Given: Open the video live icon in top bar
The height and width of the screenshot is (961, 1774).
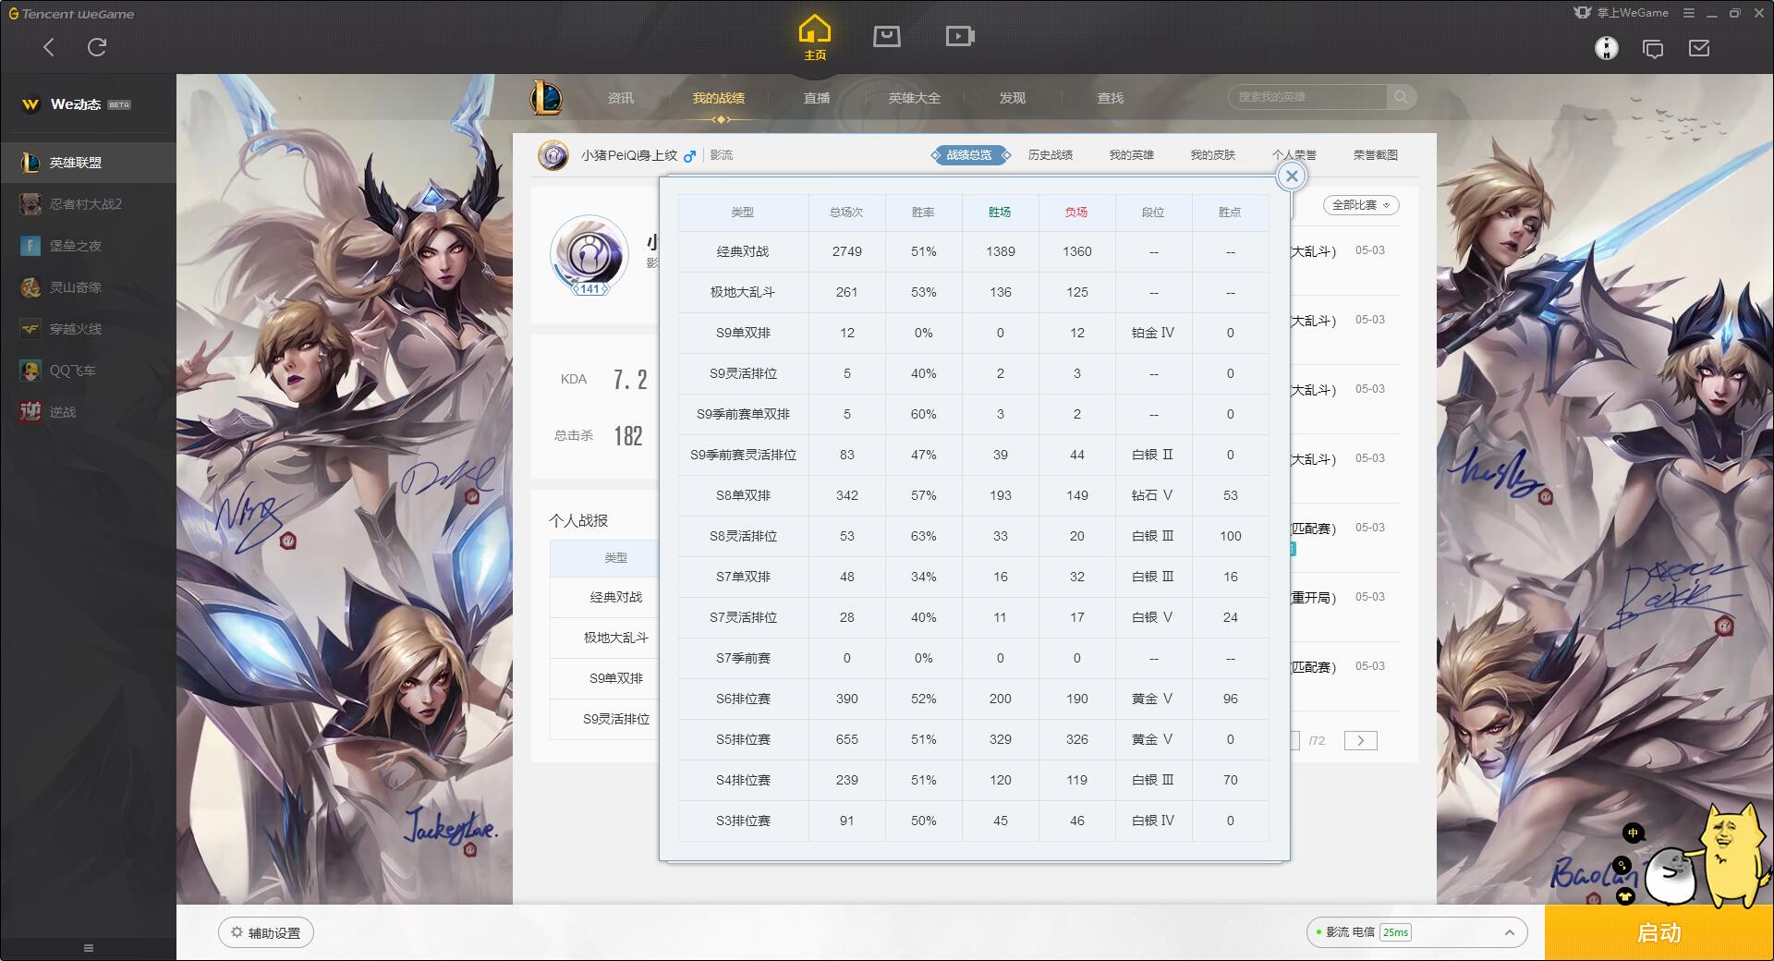Looking at the screenshot, I should click(x=960, y=36).
